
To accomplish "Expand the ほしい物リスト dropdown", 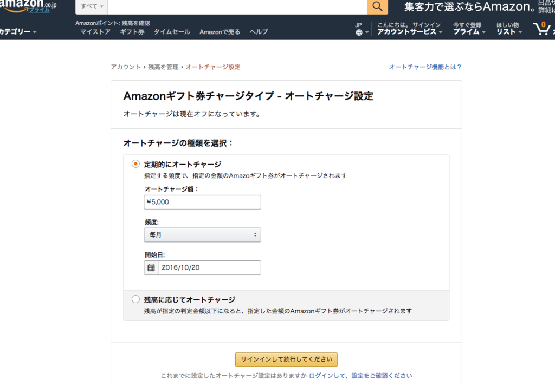I will tap(509, 29).
